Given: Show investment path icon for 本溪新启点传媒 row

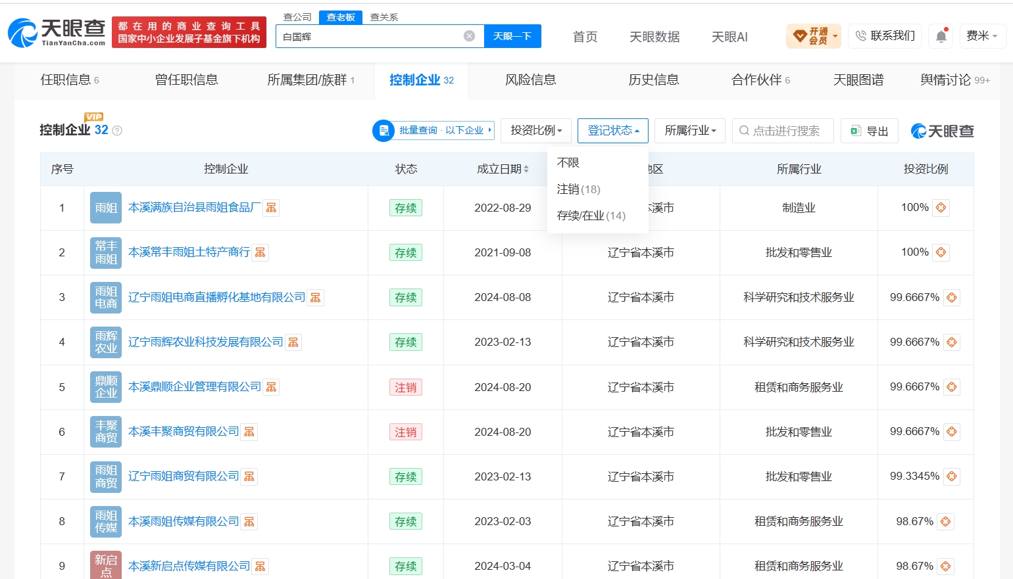Looking at the screenshot, I should pos(946,567).
